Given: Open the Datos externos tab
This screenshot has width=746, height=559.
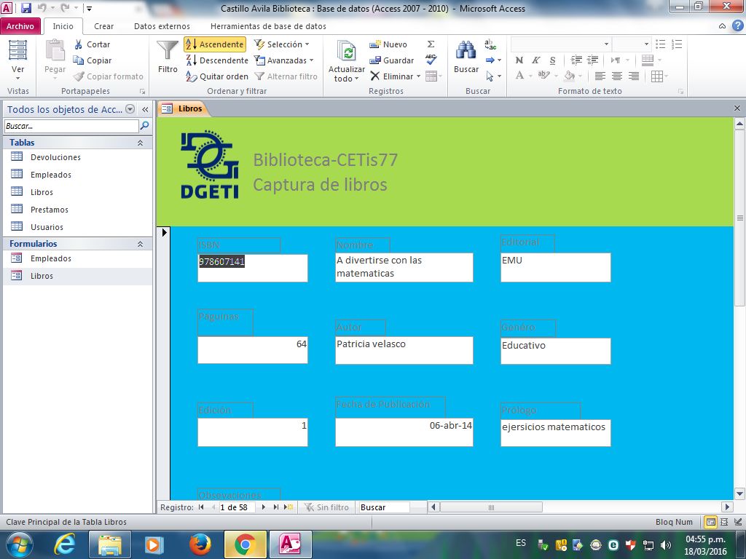Looking at the screenshot, I should (x=162, y=26).
